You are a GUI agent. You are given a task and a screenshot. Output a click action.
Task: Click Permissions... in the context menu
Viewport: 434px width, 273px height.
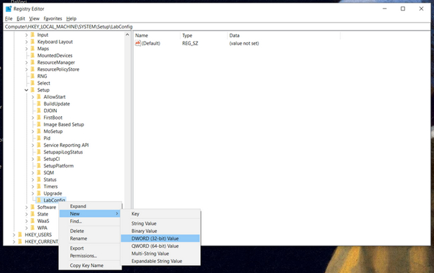[x=90, y=256]
